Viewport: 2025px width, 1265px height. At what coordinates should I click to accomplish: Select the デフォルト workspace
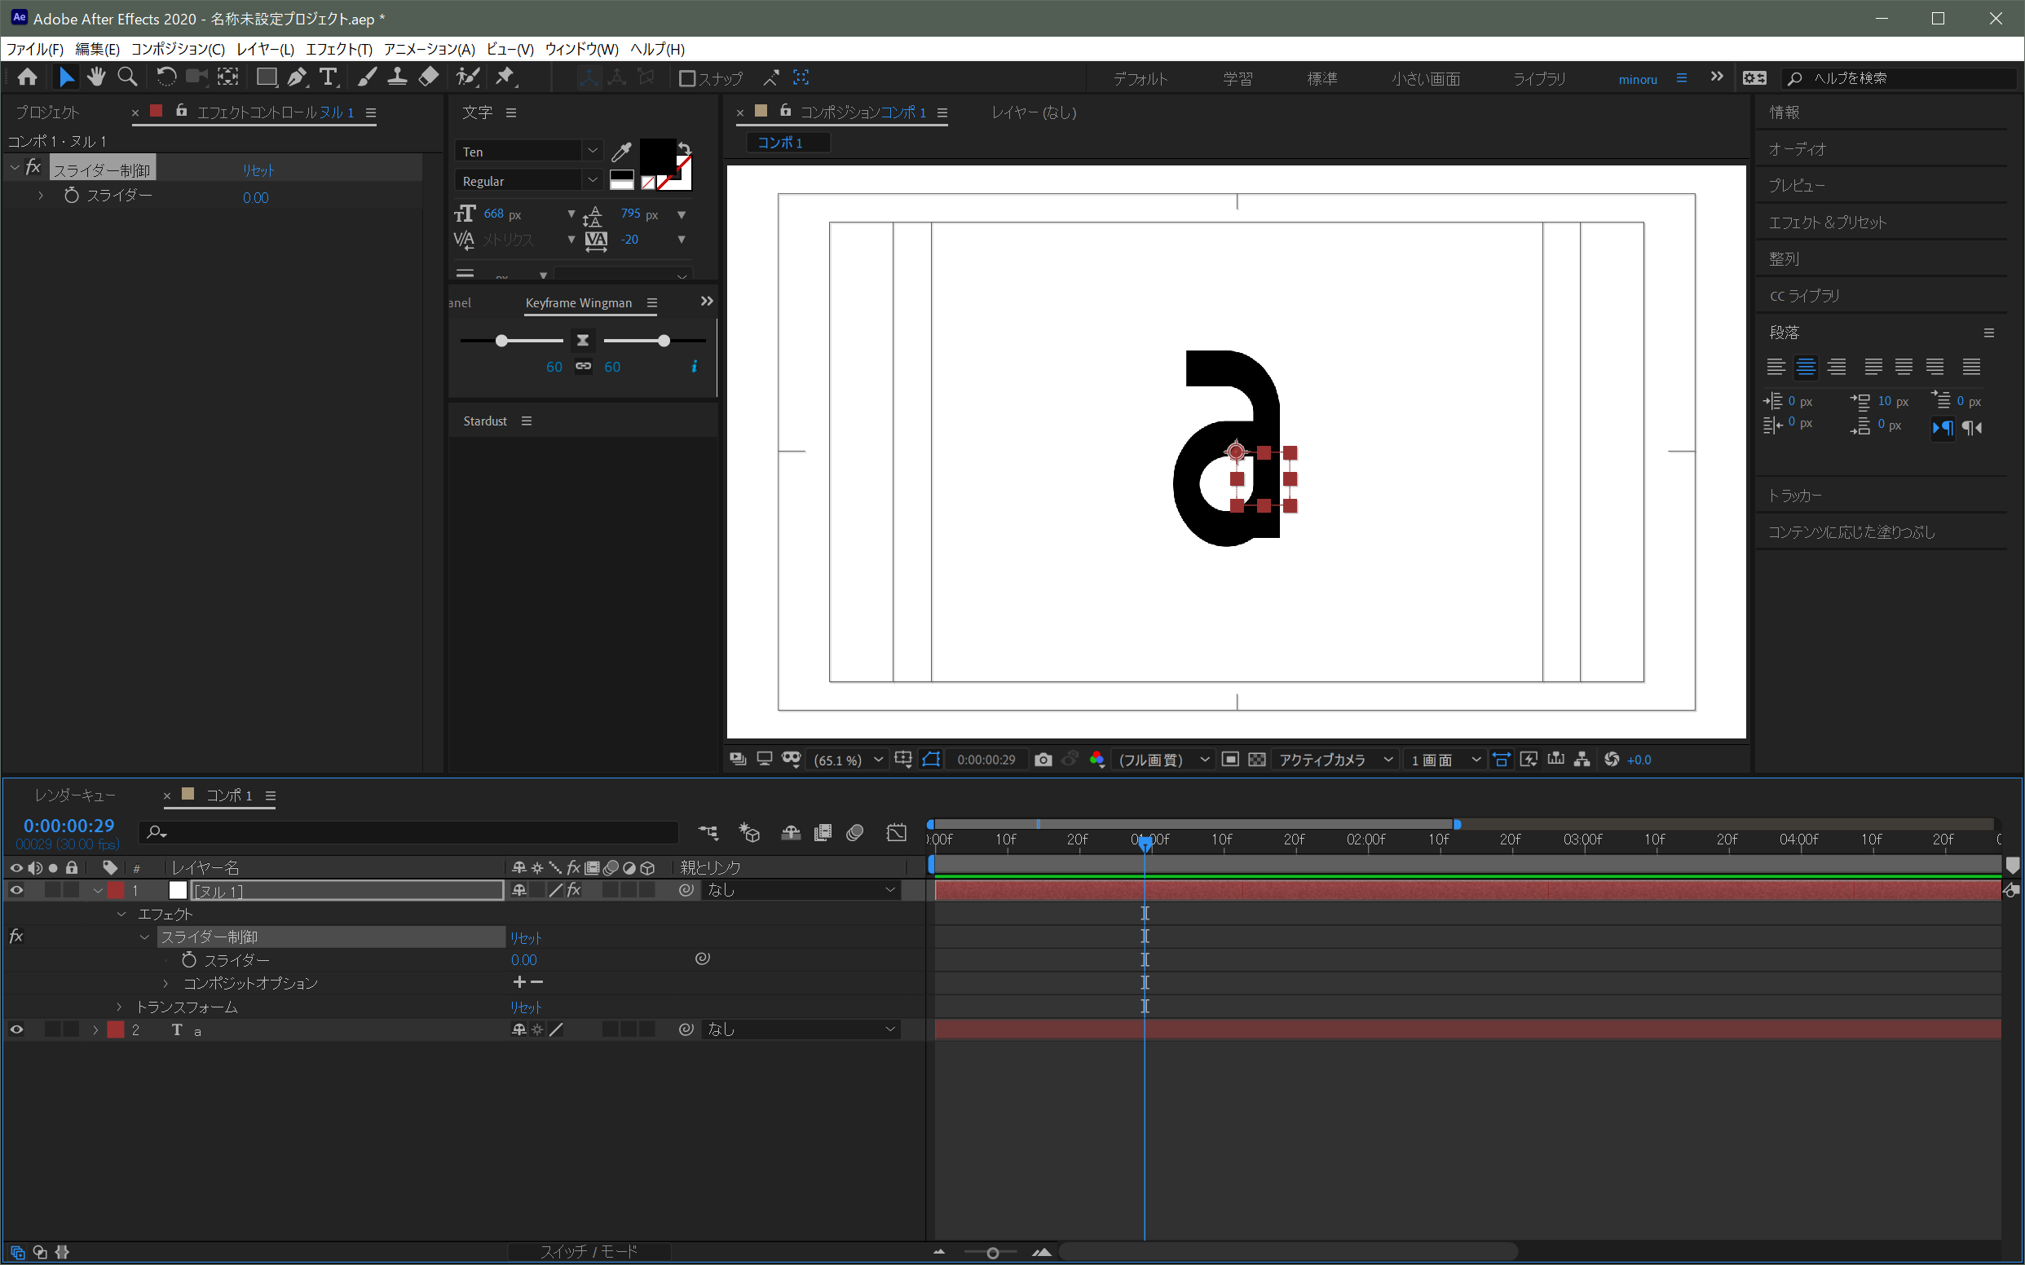(1140, 78)
